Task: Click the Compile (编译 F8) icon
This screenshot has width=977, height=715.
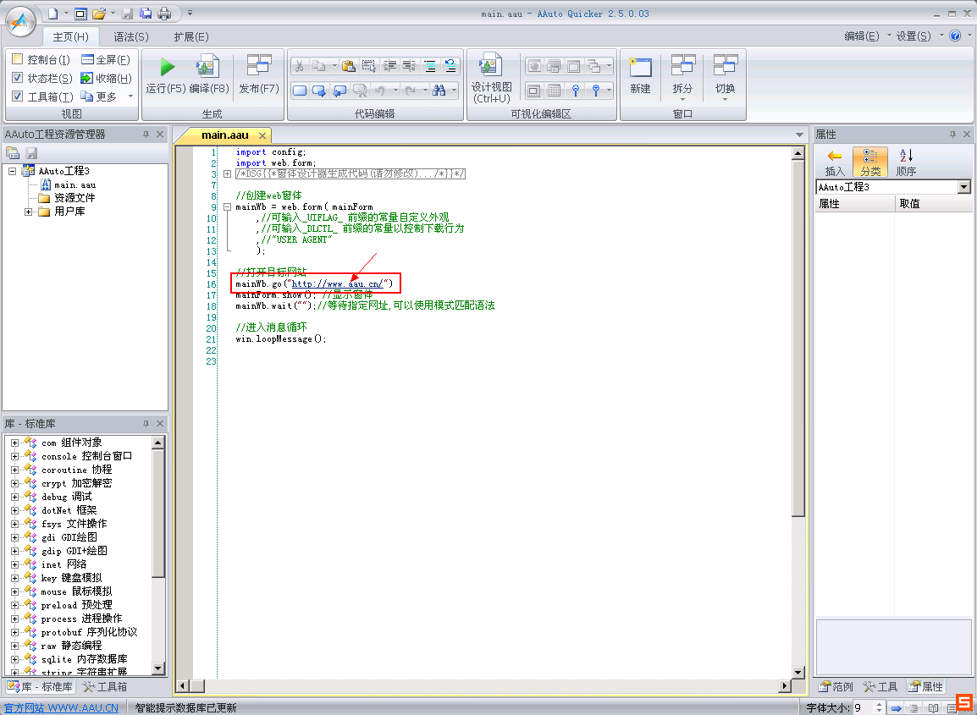Action: (208, 68)
